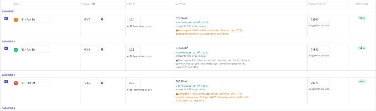376x111 pixels.
Task: Expand Paramètres du pan for B3
Action: pos(140,90)
